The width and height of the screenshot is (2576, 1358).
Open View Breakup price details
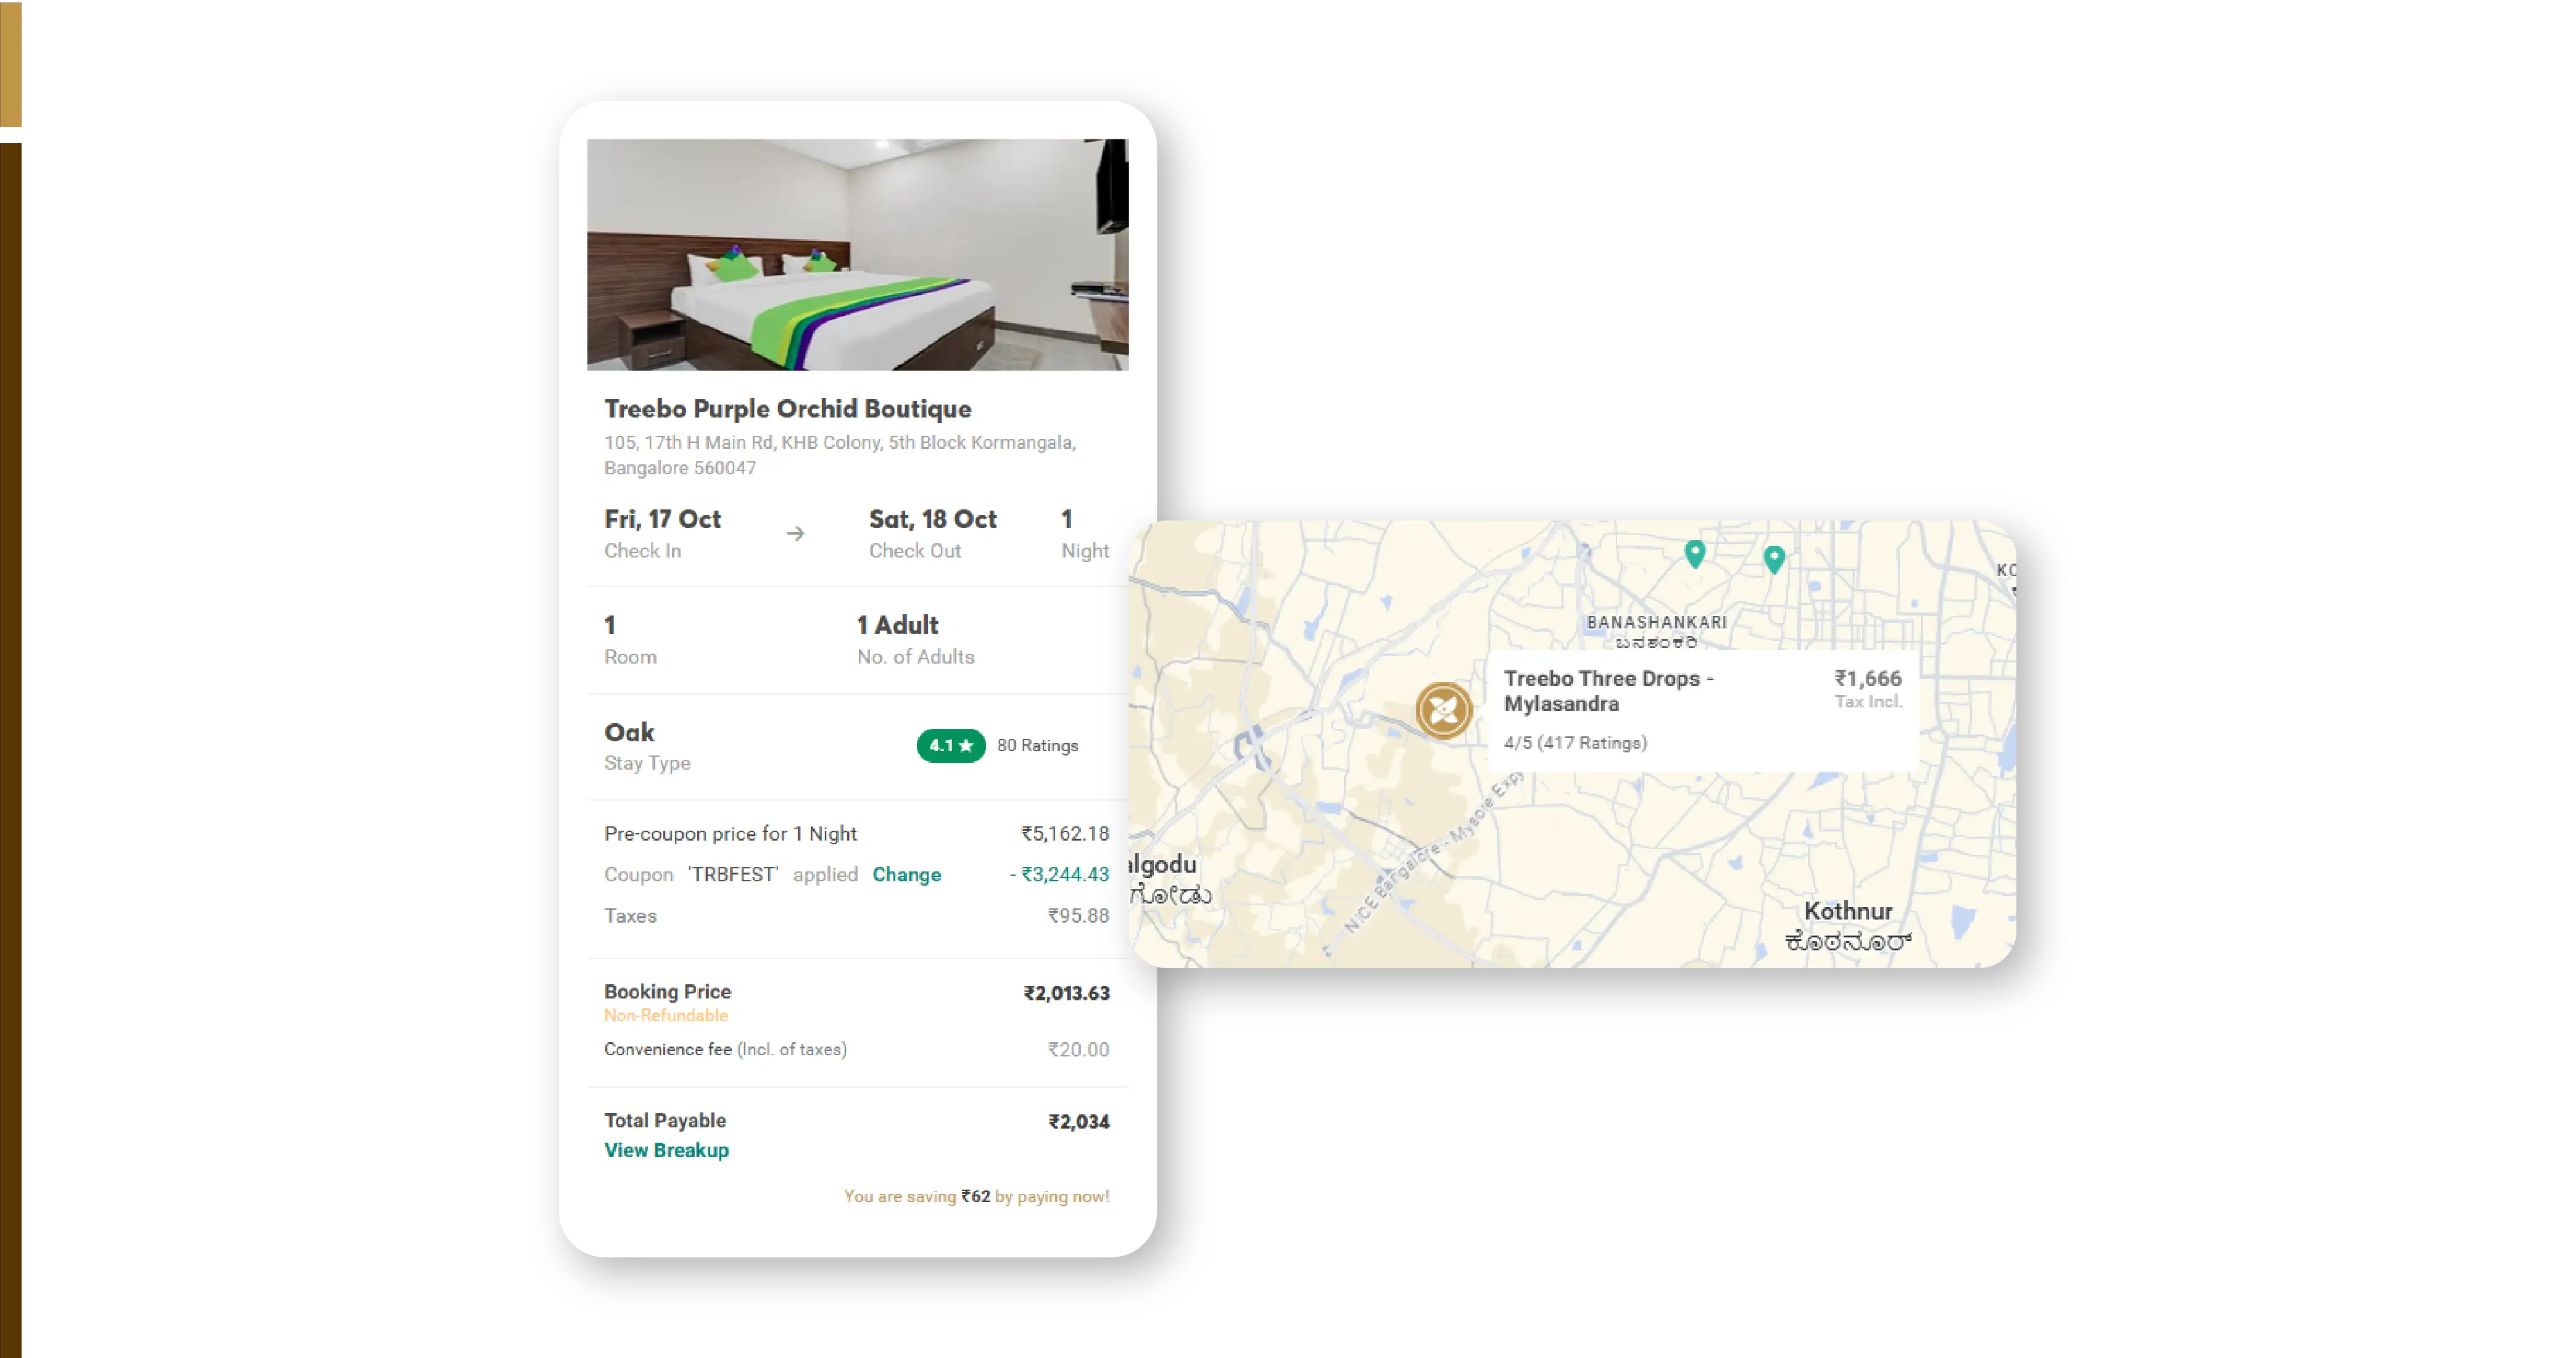pyautogui.click(x=666, y=1150)
